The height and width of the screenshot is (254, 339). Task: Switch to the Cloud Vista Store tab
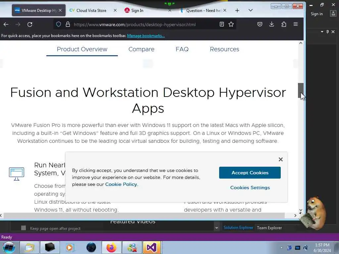[91, 10]
